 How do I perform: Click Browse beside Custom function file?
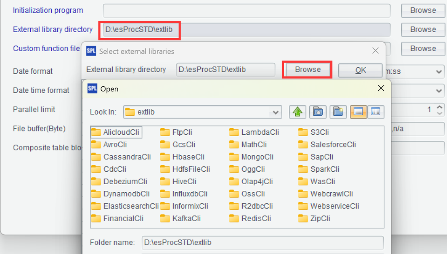pyautogui.click(x=423, y=49)
